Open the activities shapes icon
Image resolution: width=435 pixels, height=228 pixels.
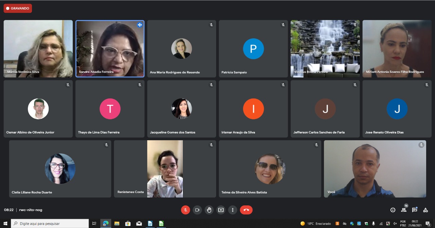(425, 210)
